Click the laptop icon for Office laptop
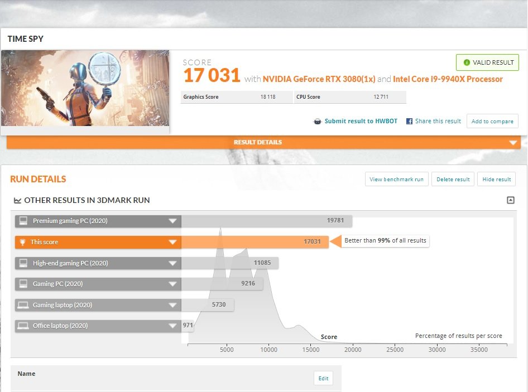The image size is (528, 392). pos(23,326)
